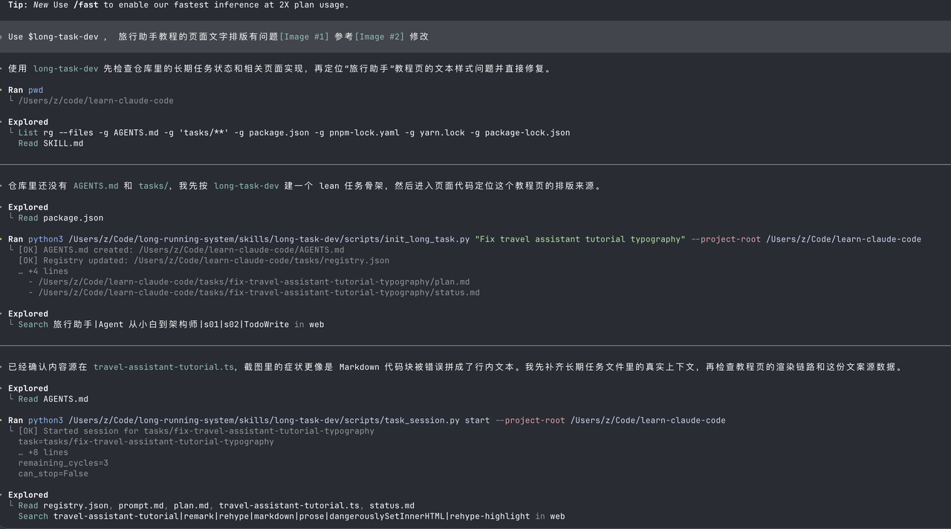Expand the collapsed "+4 lines" output
951x529 pixels.
tap(43, 271)
